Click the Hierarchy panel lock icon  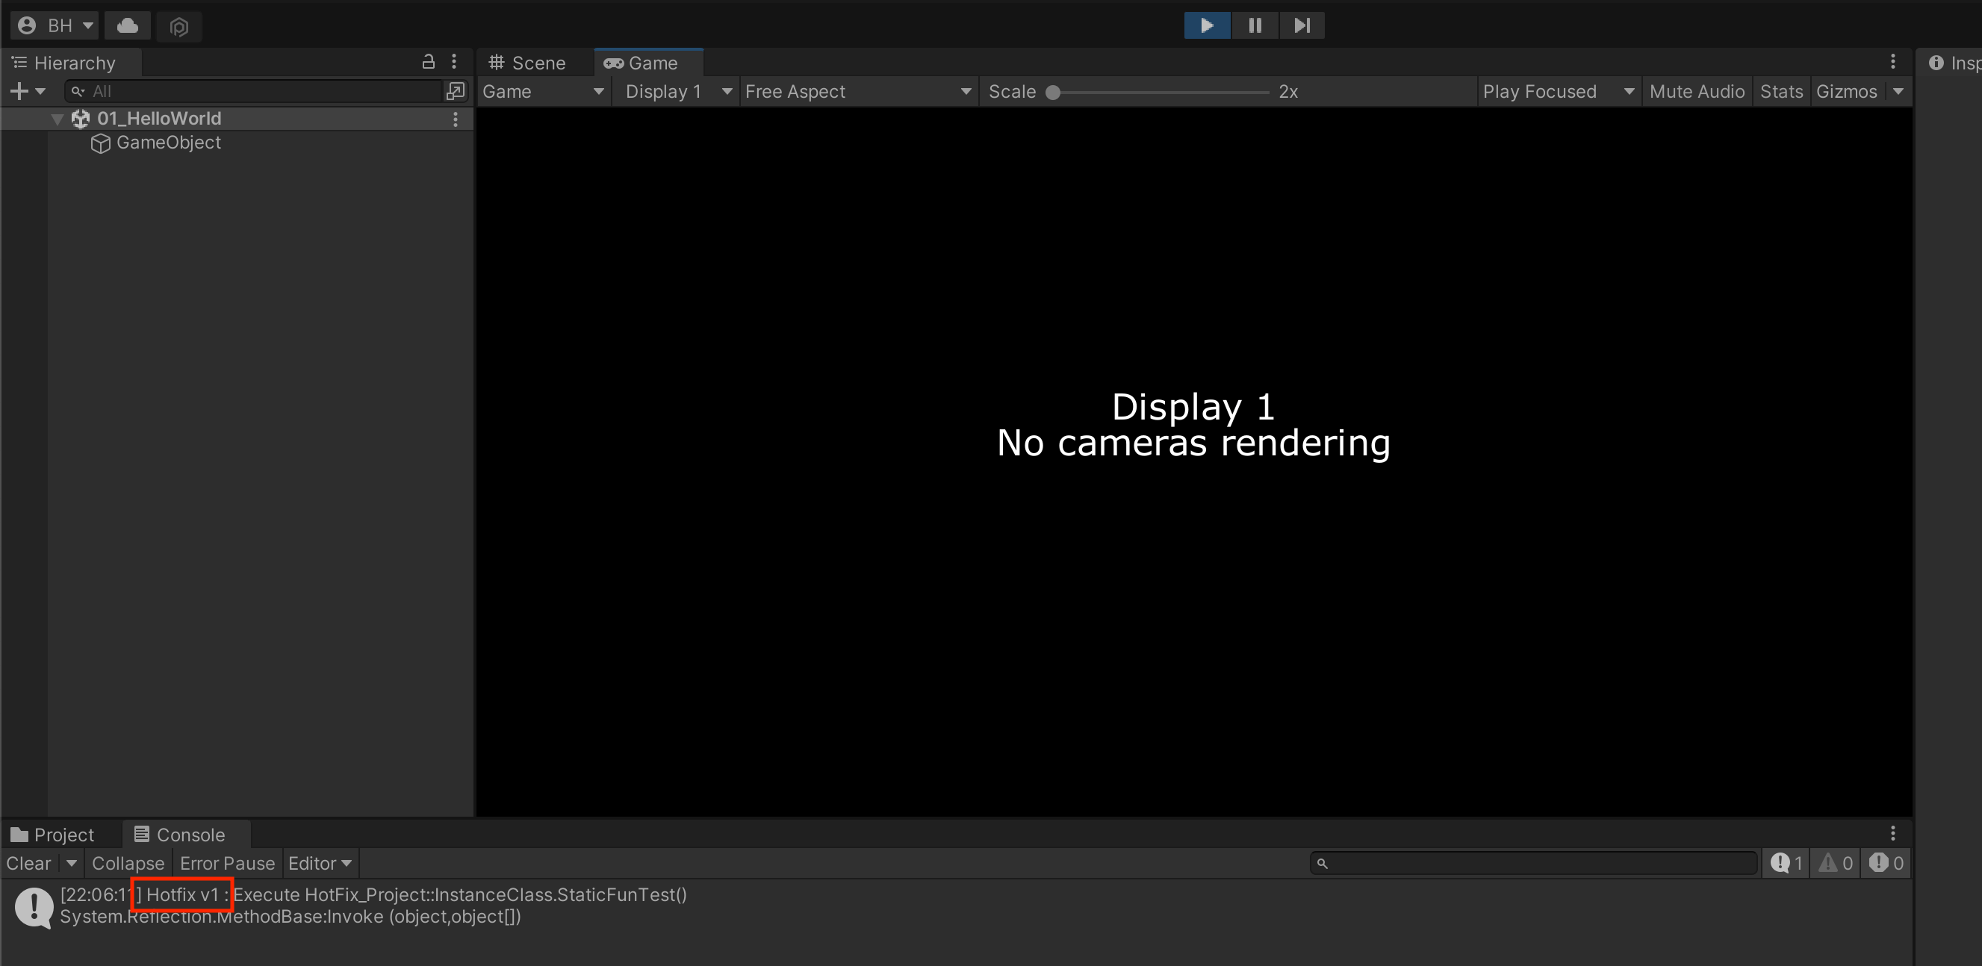429,61
